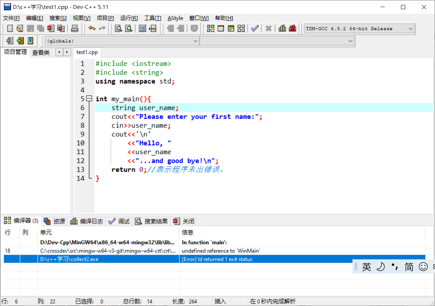Open the empty member function dropdown
The height and width of the screenshot is (306, 435).
(350, 41)
